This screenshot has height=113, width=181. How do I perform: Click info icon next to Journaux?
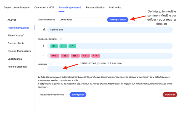pyautogui.click(x=51, y=64)
